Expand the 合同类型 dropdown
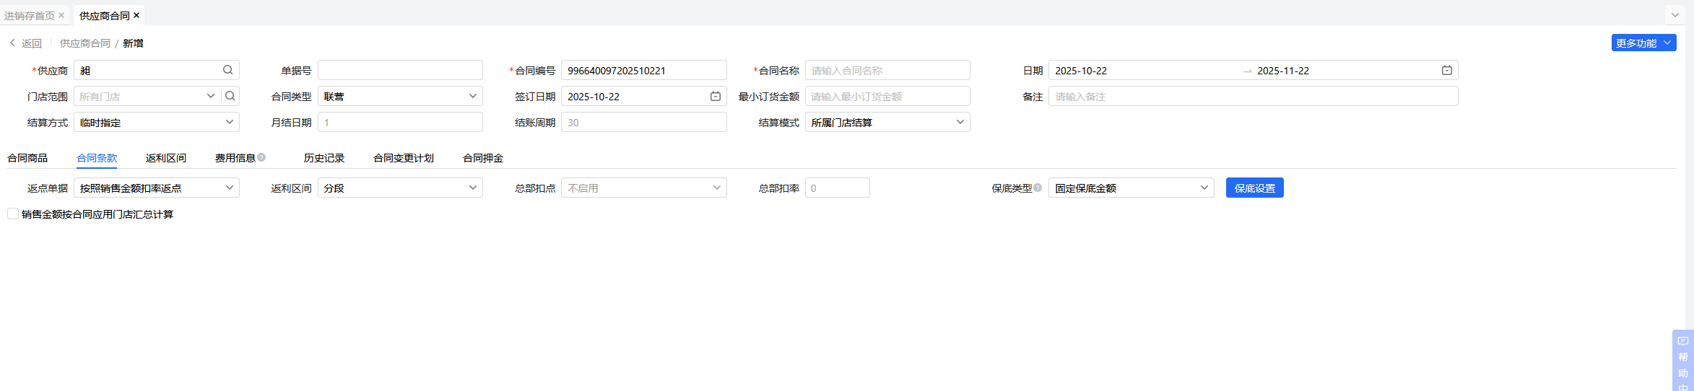This screenshot has width=1694, height=391. coord(400,96)
